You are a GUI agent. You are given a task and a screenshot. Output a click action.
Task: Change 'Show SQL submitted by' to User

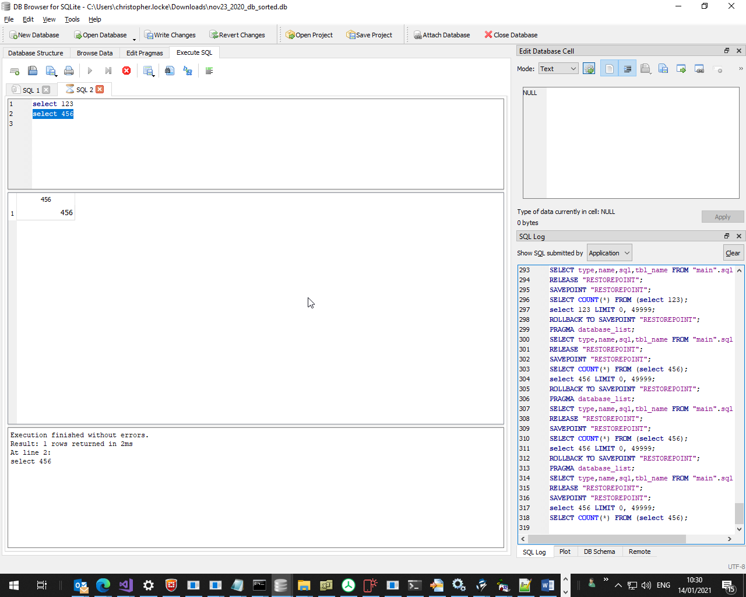[609, 252]
